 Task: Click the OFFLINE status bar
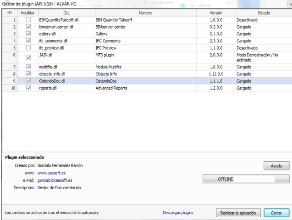246,179
